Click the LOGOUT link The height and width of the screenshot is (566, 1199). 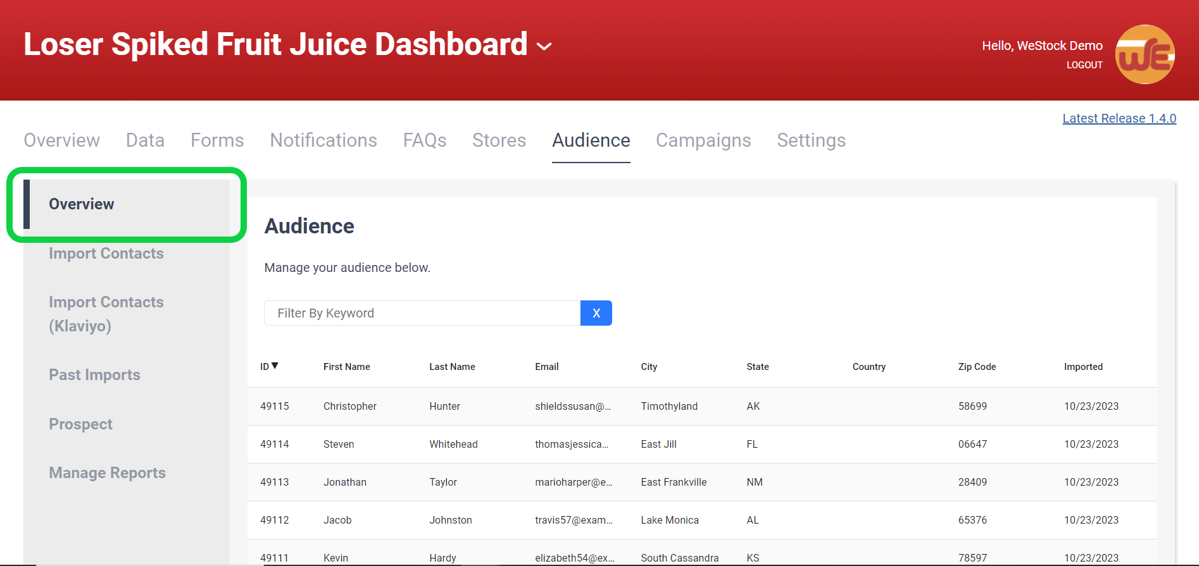[1084, 65]
